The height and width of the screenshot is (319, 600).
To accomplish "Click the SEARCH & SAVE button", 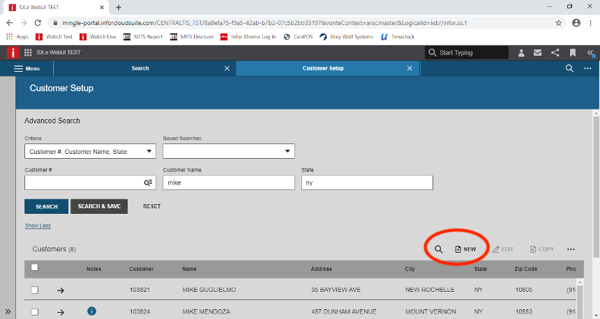I will (99, 206).
